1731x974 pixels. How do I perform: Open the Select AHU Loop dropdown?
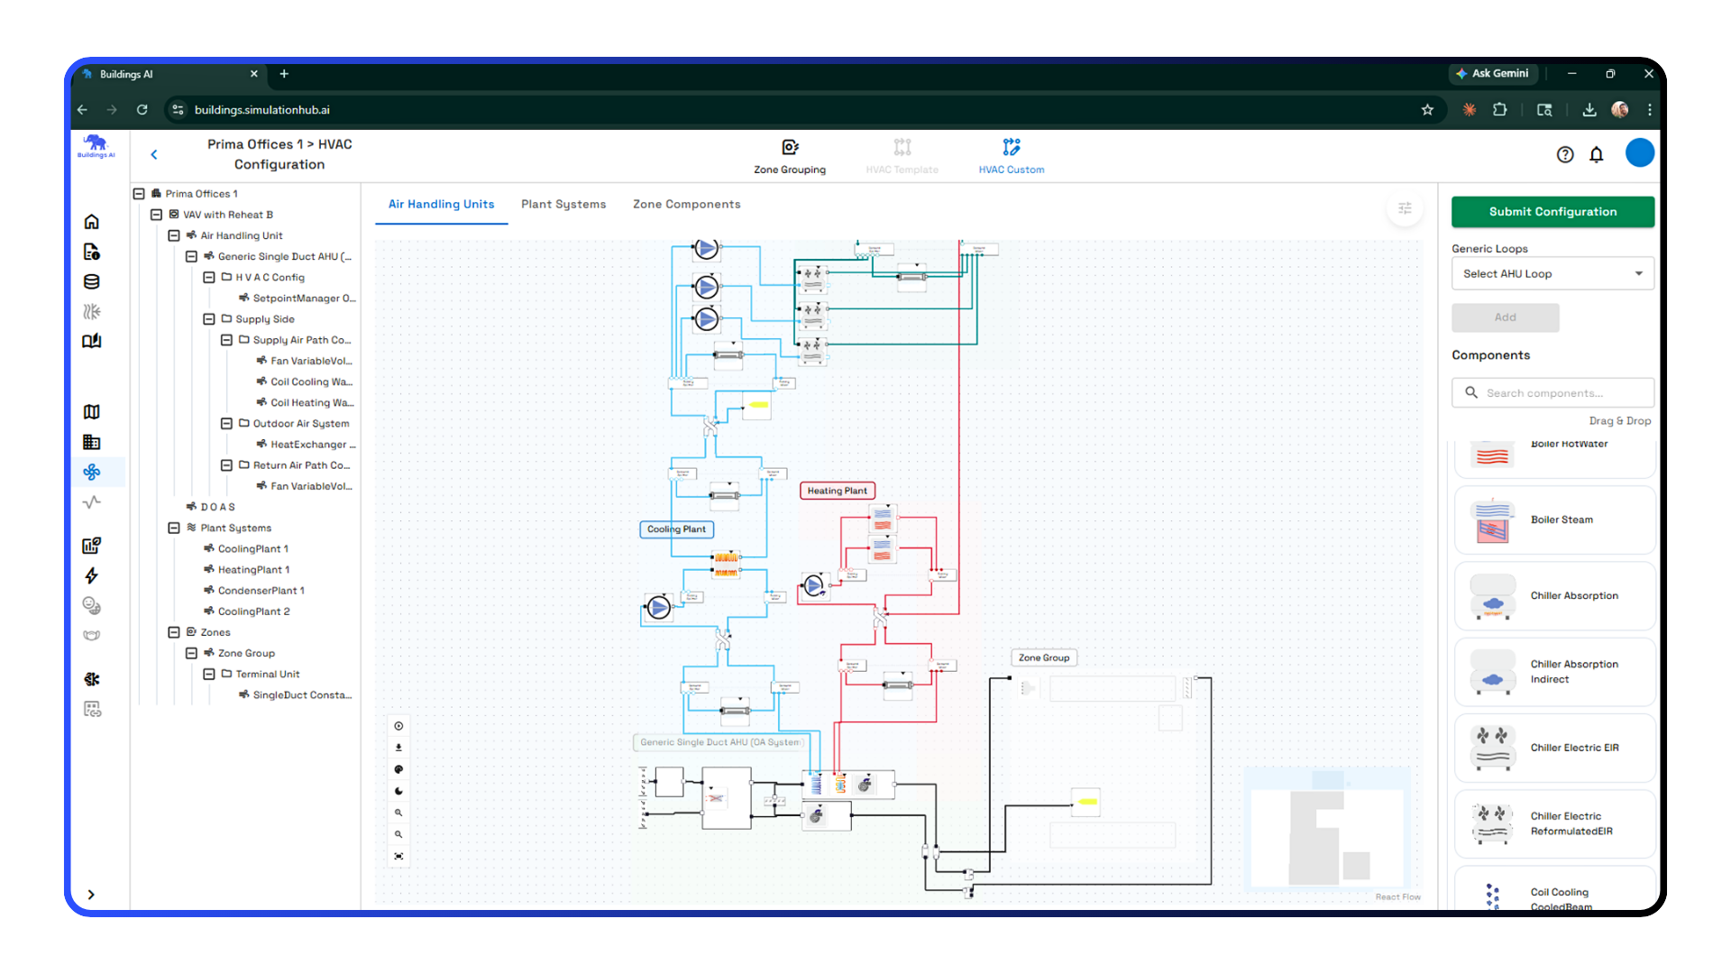coord(1552,273)
